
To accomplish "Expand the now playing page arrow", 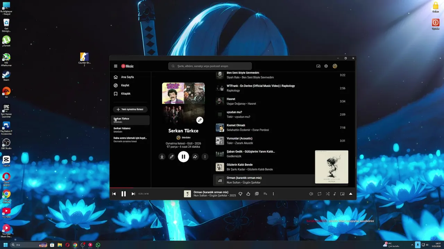I will pyautogui.click(x=351, y=194).
